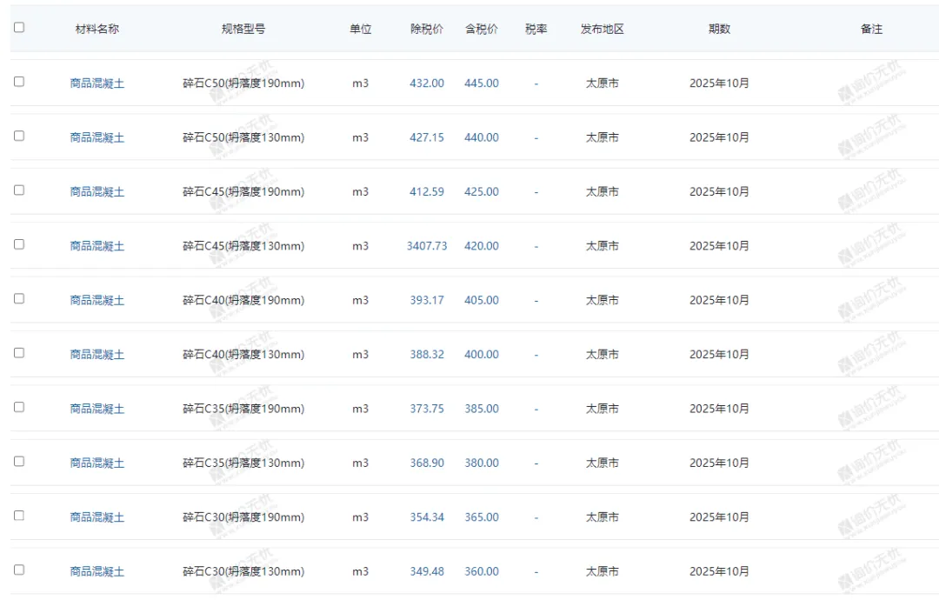Click tax-included price 425.00

(x=482, y=191)
